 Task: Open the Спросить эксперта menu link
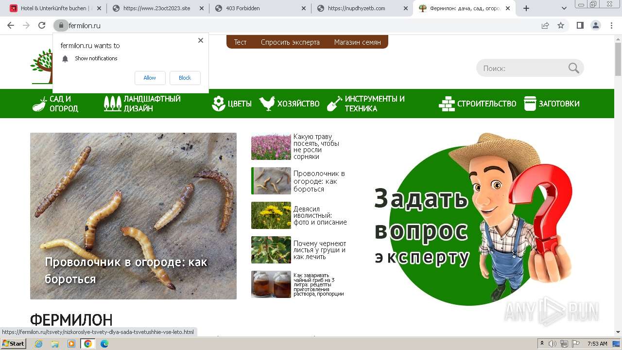290,42
